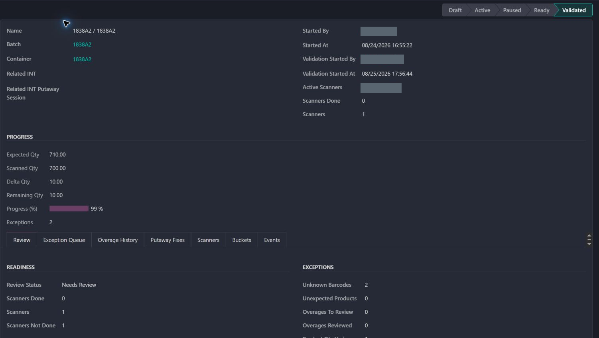This screenshot has width=599, height=338.
Task: Click the EXCEPTIONS section heading
Action: point(318,267)
